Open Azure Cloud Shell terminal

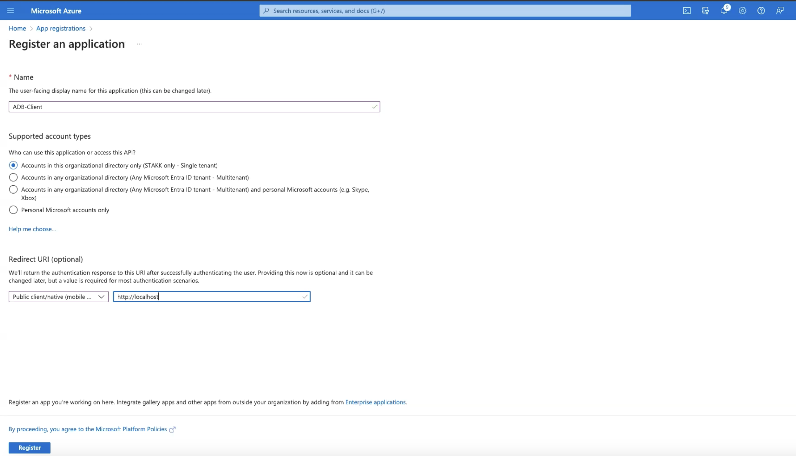pyautogui.click(x=687, y=10)
